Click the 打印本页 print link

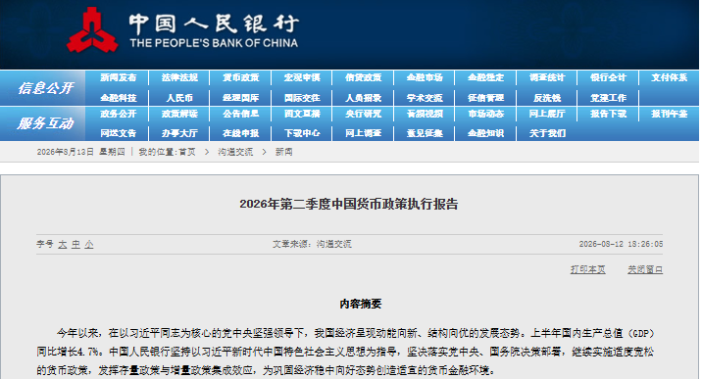coord(588,269)
